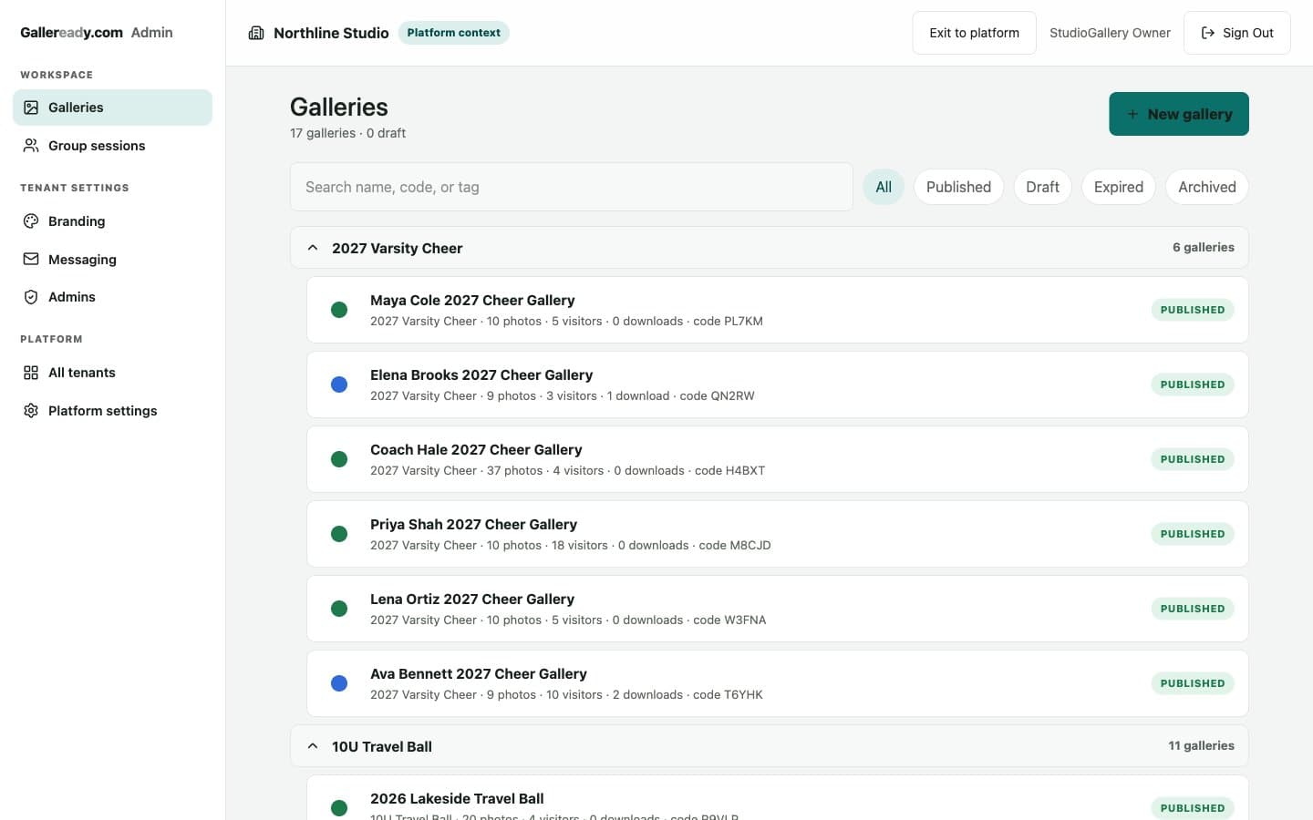This screenshot has width=1313, height=820.
Task: Click Published badge on Priya Shah gallery
Action: pyautogui.click(x=1193, y=534)
